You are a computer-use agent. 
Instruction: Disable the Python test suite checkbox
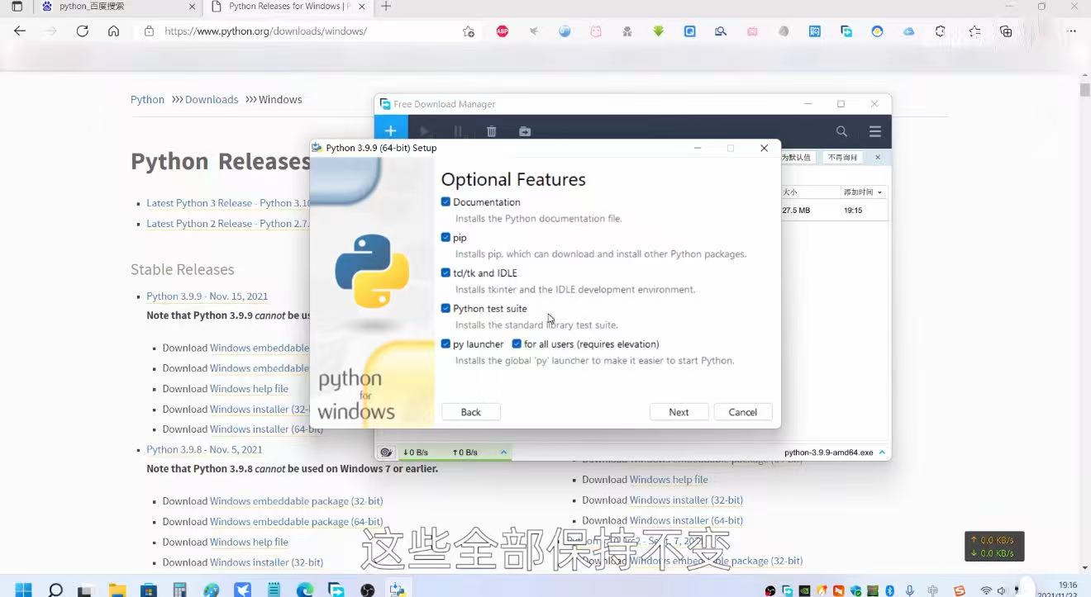coord(445,308)
